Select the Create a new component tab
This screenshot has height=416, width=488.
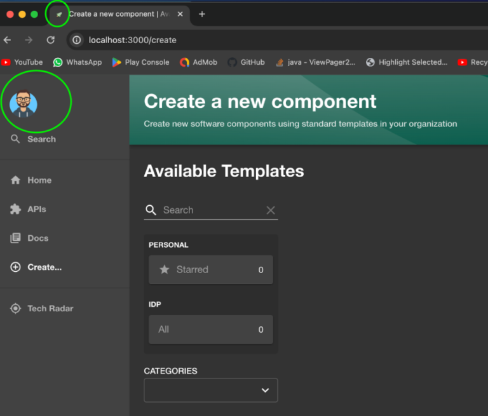[x=119, y=14]
